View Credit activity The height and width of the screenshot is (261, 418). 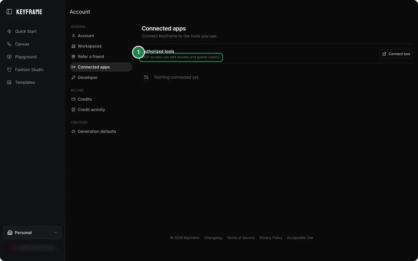tap(101, 110)
